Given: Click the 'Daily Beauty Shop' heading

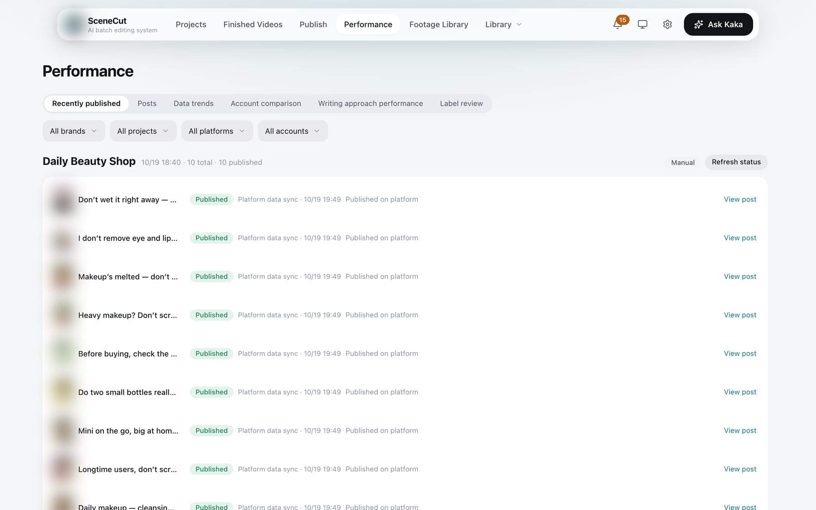Looking at the screenshot, I should [89, 161].
